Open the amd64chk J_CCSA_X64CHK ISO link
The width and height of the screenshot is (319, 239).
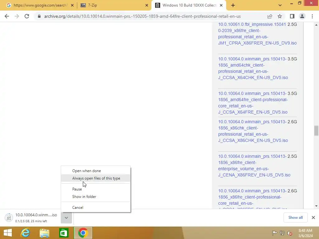coord(253,68)
